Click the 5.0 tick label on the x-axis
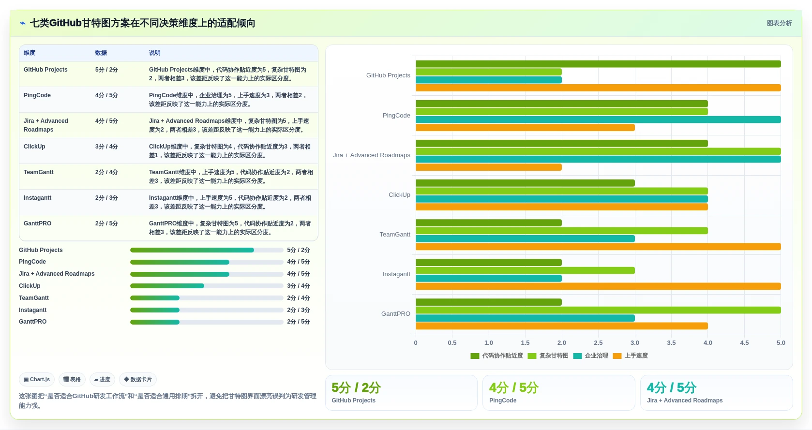 pyautogui.click(x=781, y=343)
